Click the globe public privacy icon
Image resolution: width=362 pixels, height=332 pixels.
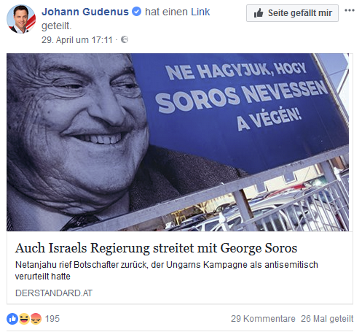(x=125, y=39)
